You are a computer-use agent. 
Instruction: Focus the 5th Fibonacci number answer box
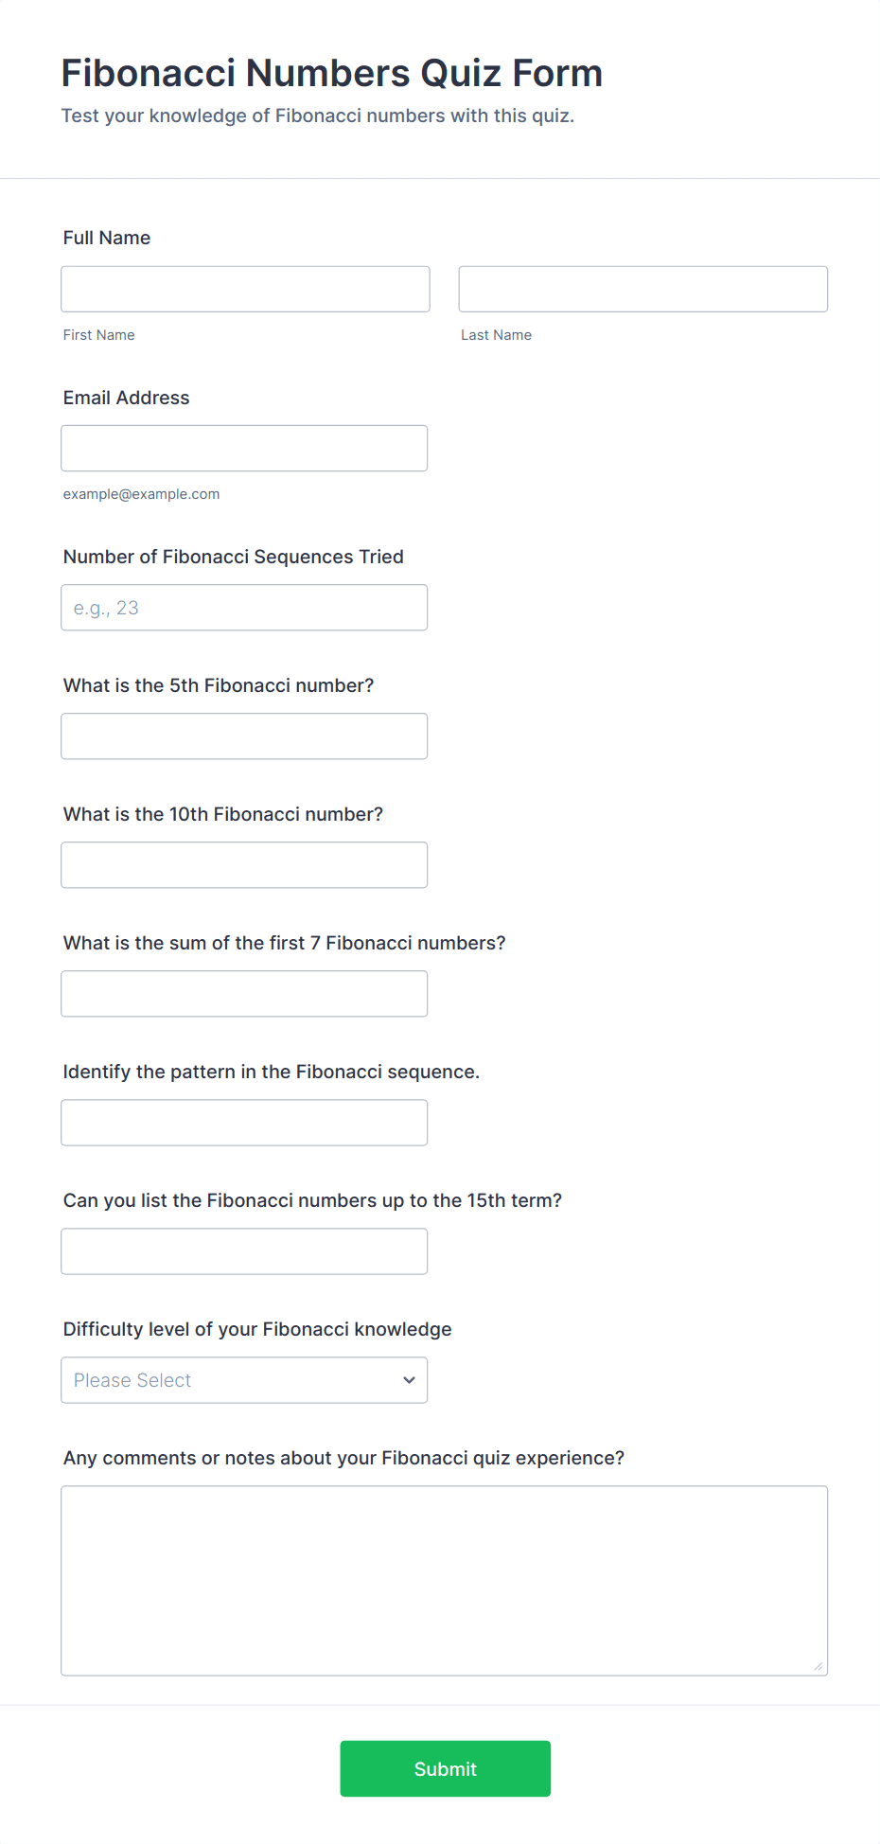click(x=244, y=736)
